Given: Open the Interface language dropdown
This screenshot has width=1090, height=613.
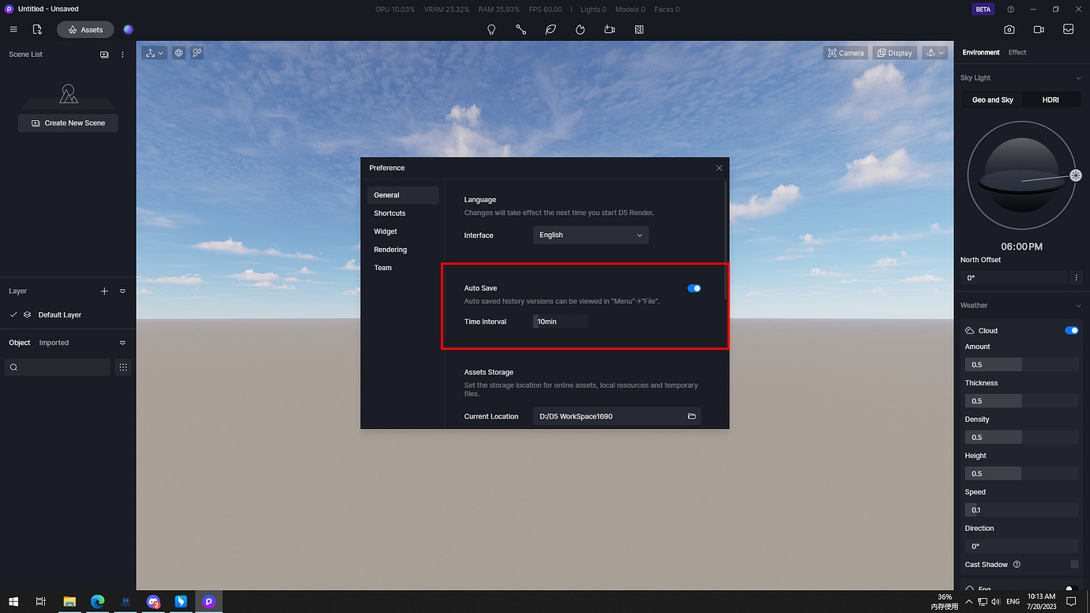Looking at the screenshot, I should 591,235.
